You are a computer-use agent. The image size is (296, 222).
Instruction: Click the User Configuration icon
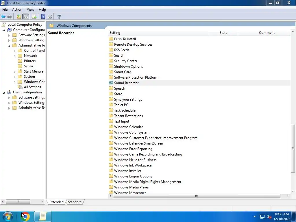coord(9,92)
